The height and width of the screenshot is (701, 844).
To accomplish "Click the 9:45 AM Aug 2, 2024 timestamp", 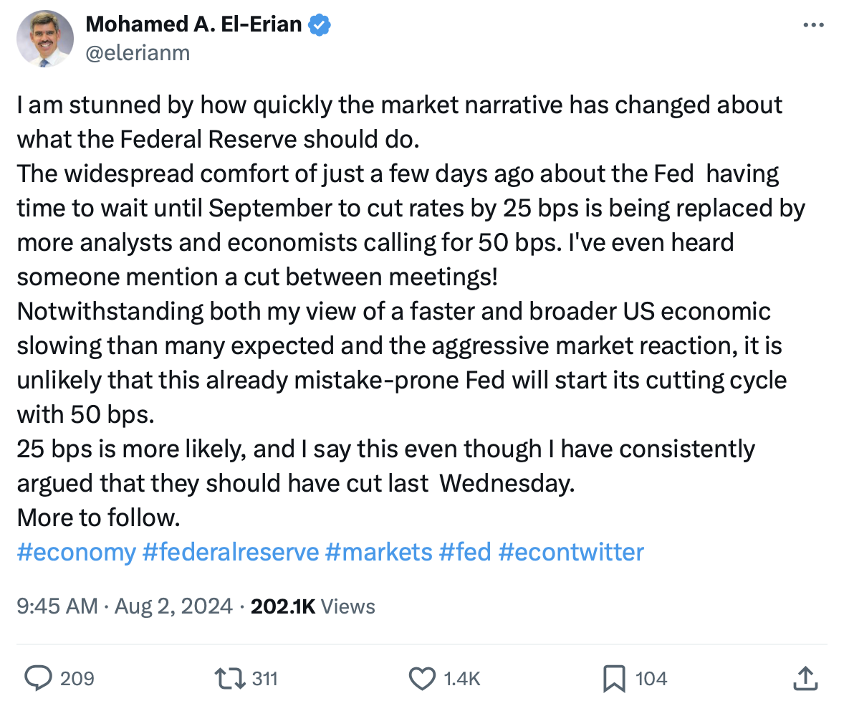I will (124, 606).
